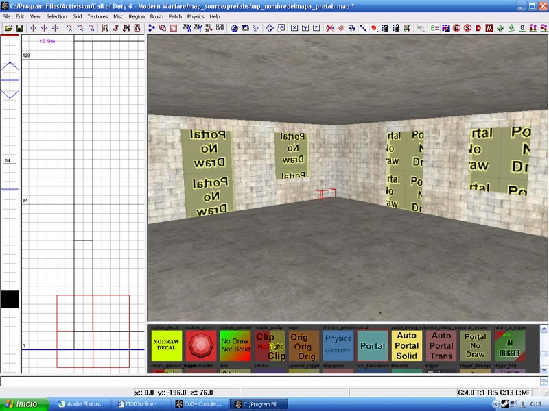Open the Physics menu

coord(196,16)
